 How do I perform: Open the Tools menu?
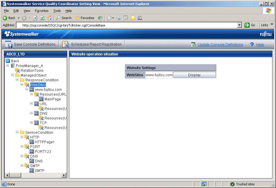(x=57, y=11)
